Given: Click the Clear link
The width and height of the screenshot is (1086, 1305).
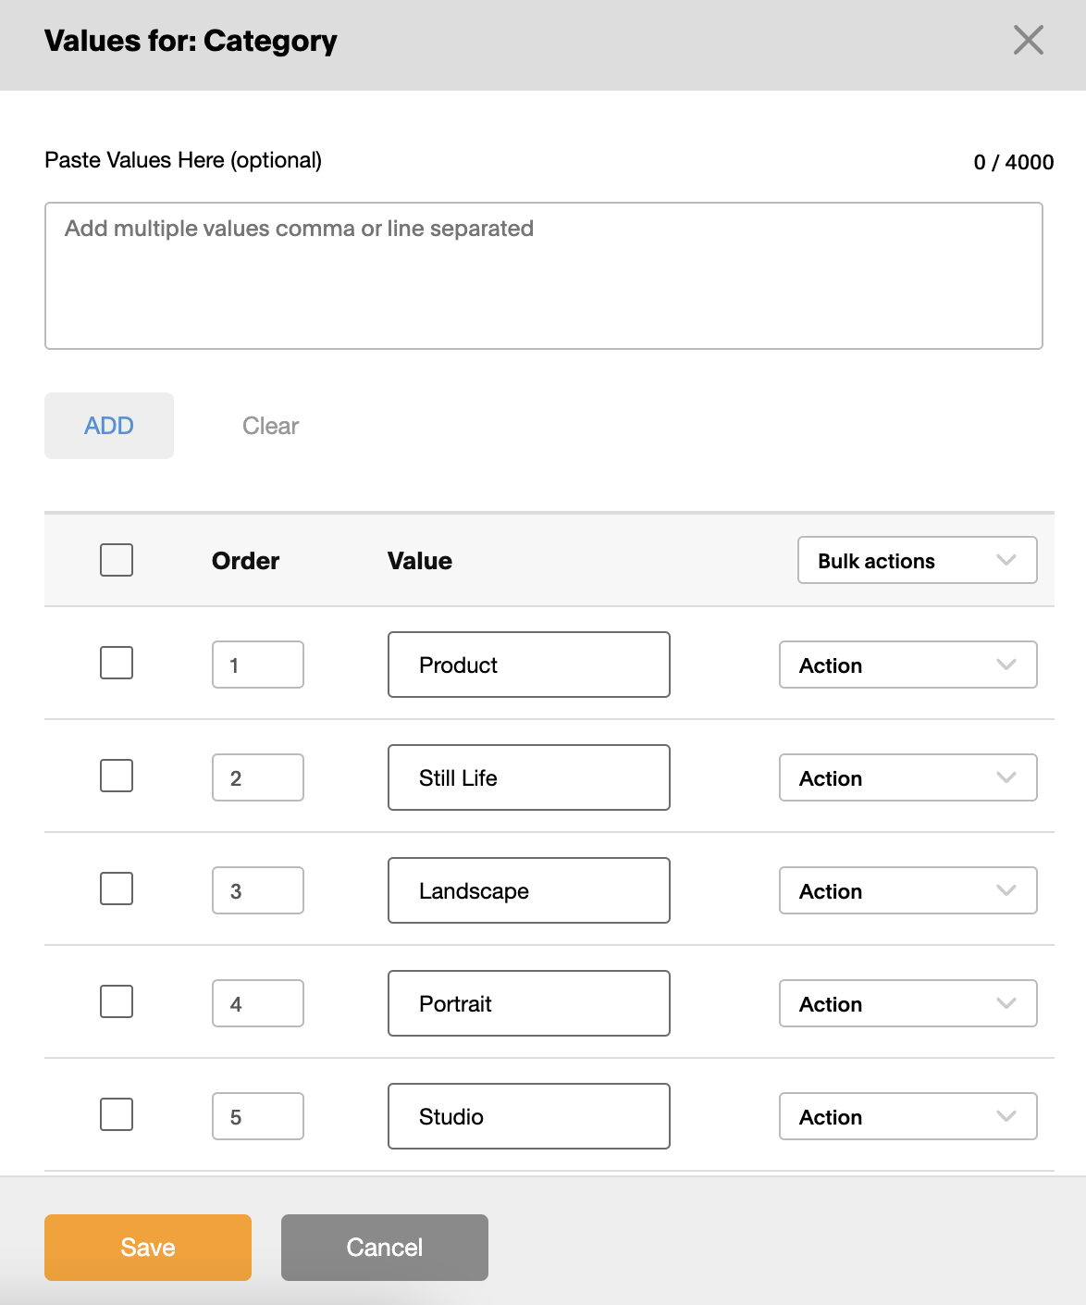Looking at the screenshot, I should [x=270, y=426].
